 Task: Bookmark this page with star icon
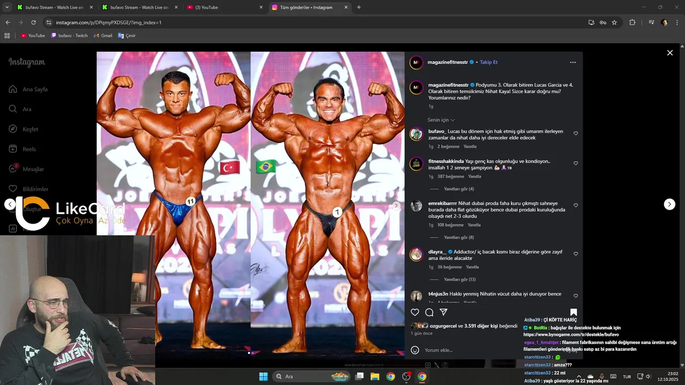point(614,22)
